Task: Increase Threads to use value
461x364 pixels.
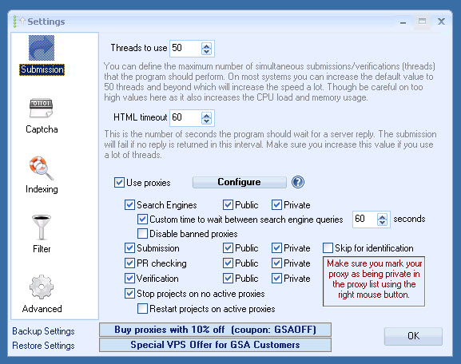Action: click(x=206, y=46)
